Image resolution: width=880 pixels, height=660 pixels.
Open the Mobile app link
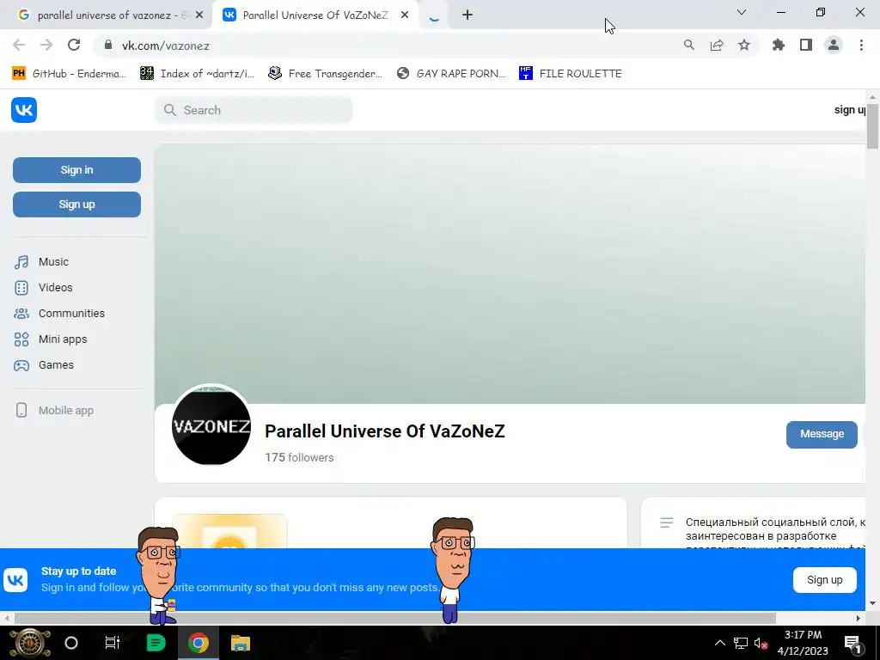[x=65, y=410]
